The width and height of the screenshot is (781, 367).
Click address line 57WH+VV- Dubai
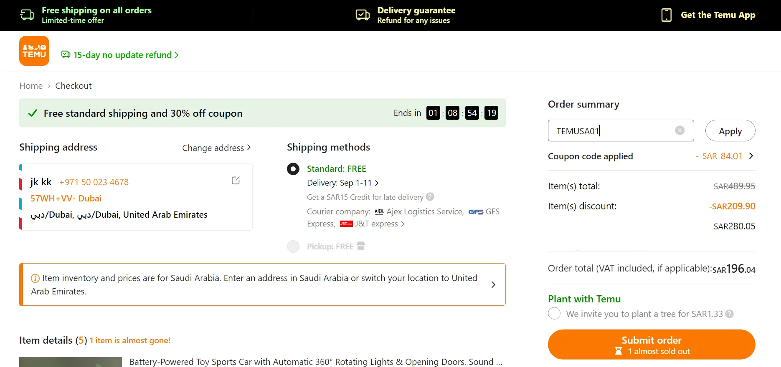[x=66, y=199]
